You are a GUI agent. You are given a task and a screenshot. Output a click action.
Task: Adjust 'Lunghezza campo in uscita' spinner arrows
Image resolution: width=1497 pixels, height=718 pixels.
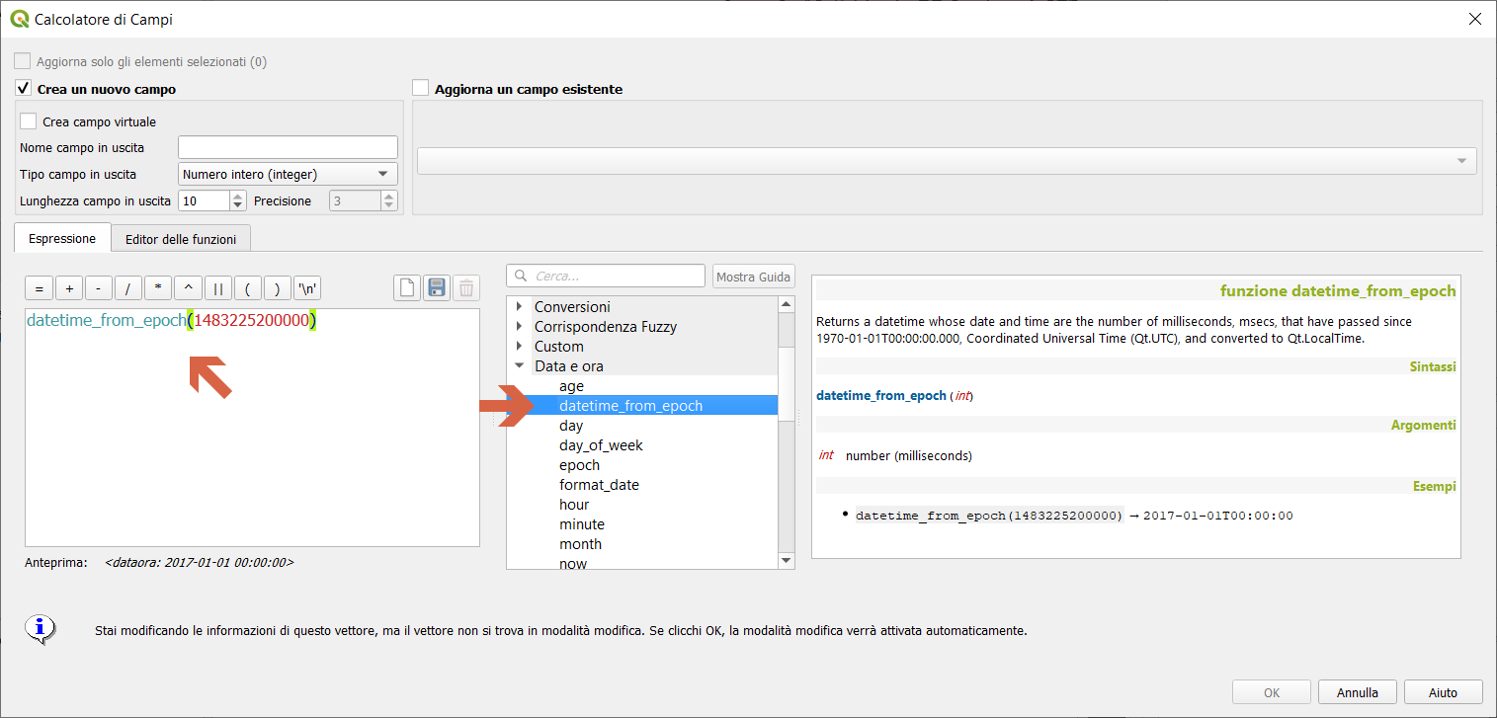tap(237, 200)
